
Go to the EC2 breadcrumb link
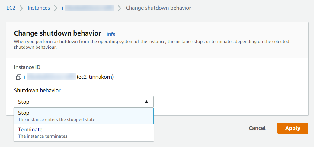(x=11, y=8)
